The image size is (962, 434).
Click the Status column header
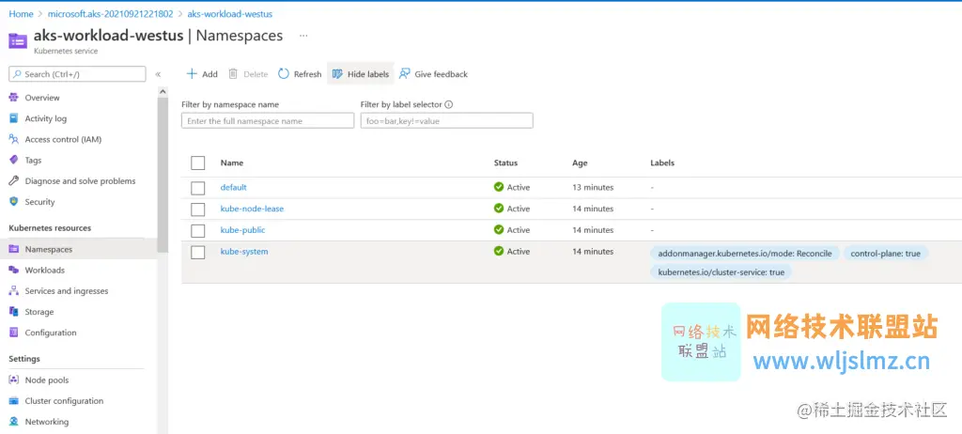click(505, 163)
